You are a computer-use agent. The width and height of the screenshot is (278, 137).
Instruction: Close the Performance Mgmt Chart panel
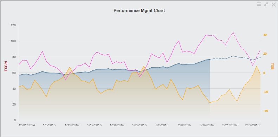(x=274, y=5)
